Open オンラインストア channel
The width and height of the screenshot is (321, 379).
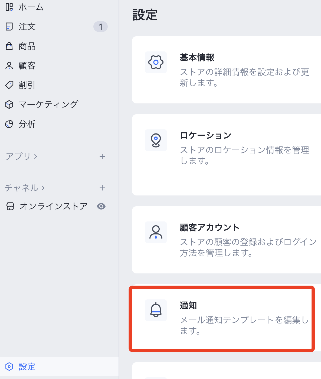(54, 206)
